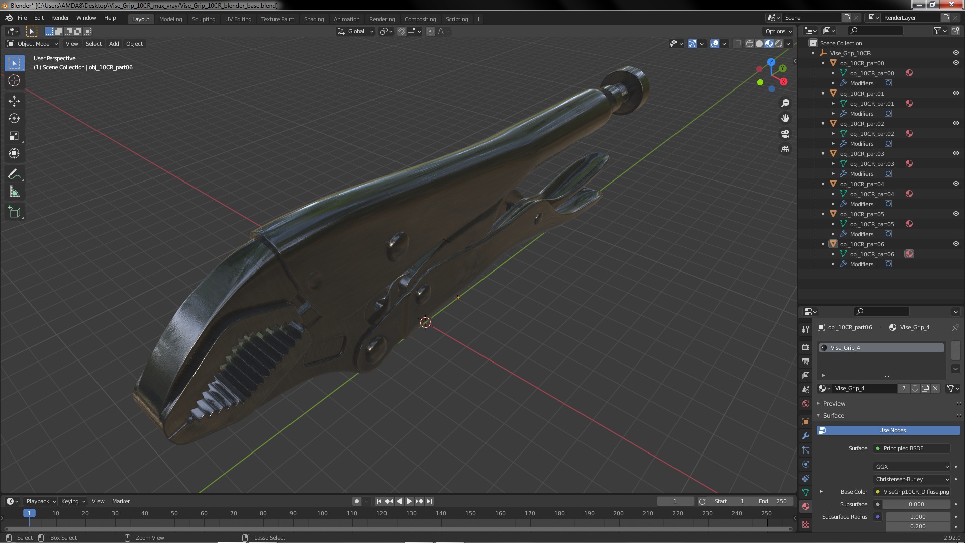Unlink the Vise_Grip_4 material

[x=935, y=388]
